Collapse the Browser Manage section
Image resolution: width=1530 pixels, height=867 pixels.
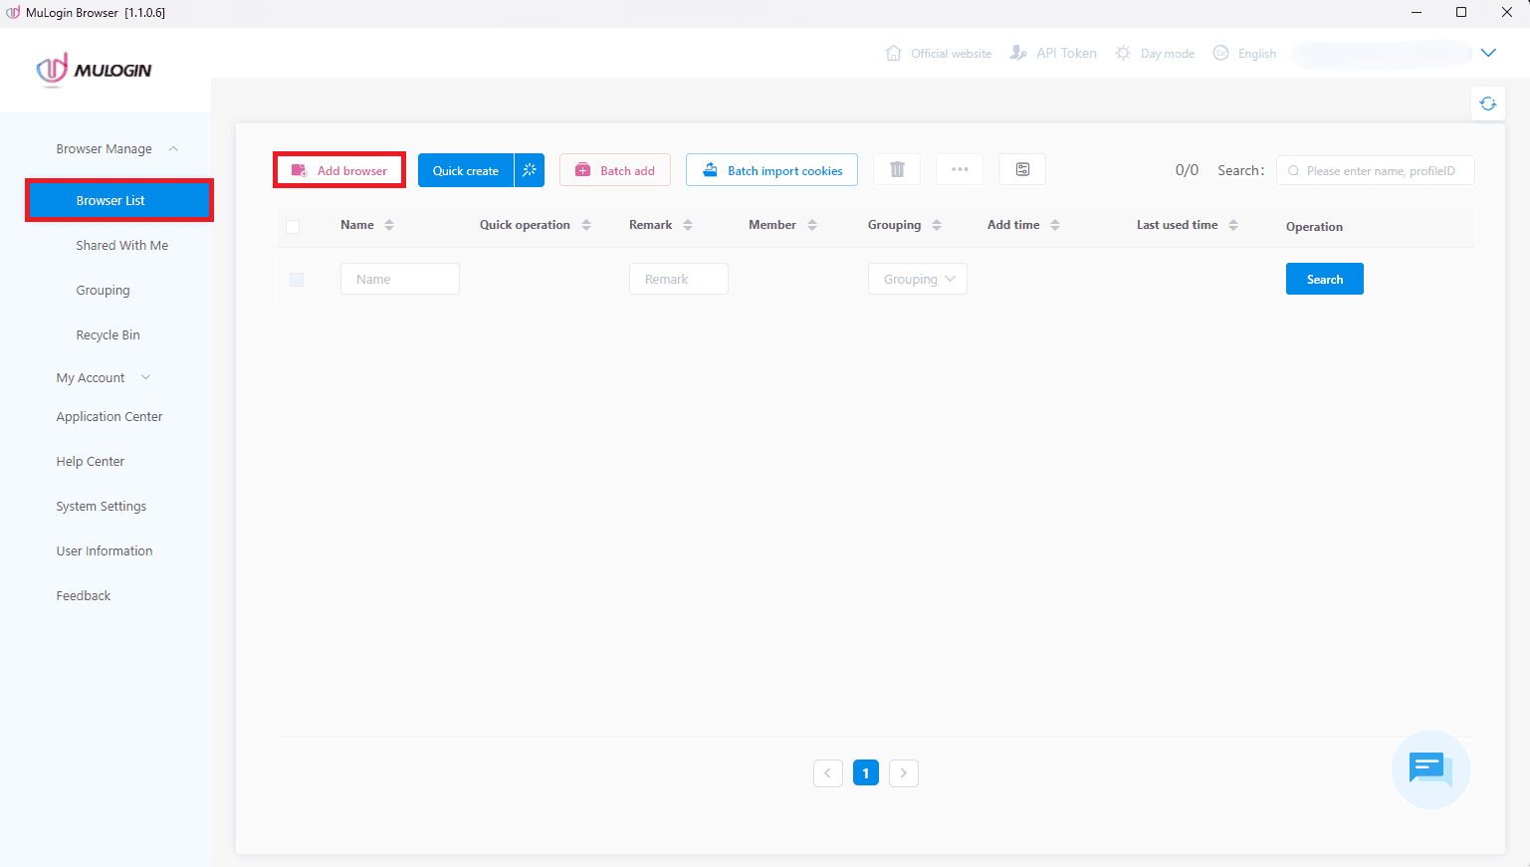click(x=172, y=147)
